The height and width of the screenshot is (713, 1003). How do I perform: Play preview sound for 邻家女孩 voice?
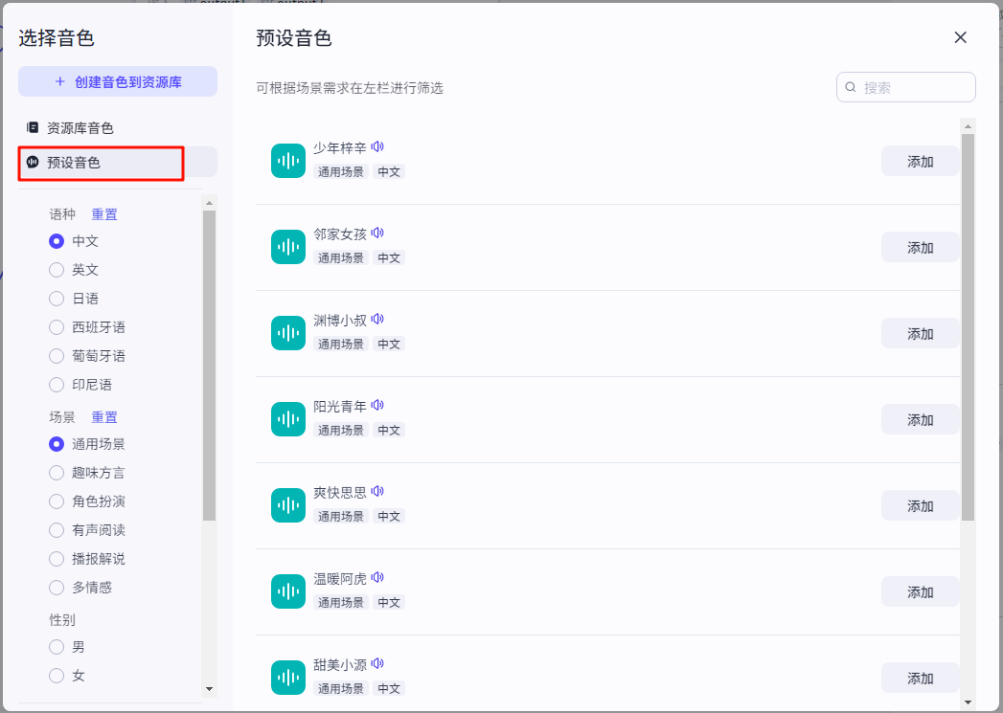tap(377, 234)
